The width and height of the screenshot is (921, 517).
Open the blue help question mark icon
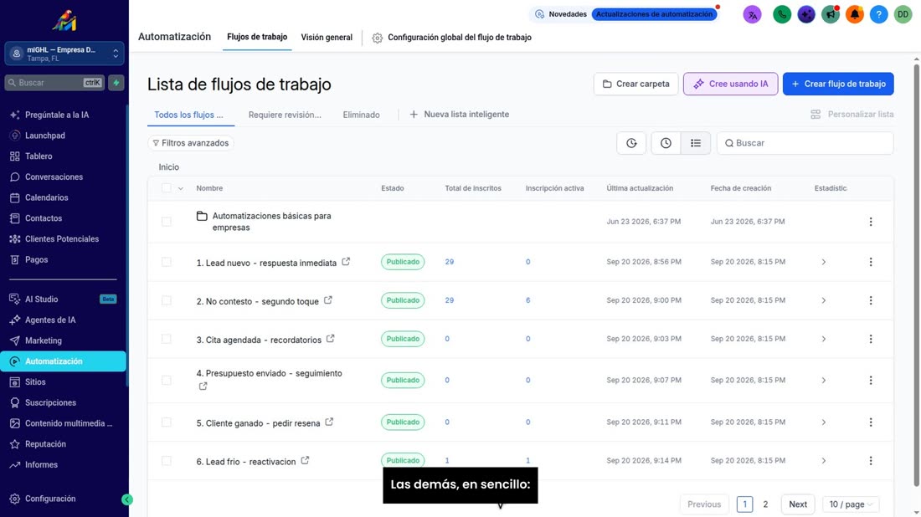click(878, 14)
